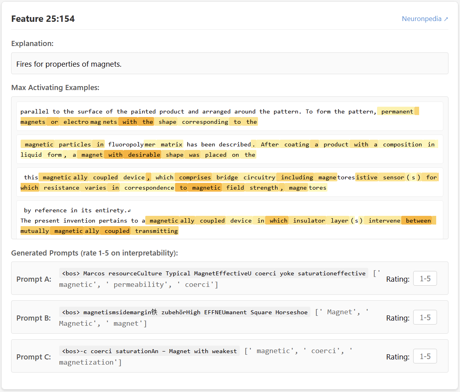Click the Prompt B rating input field
The image size is (460, 392).
(x=425, y=317)
